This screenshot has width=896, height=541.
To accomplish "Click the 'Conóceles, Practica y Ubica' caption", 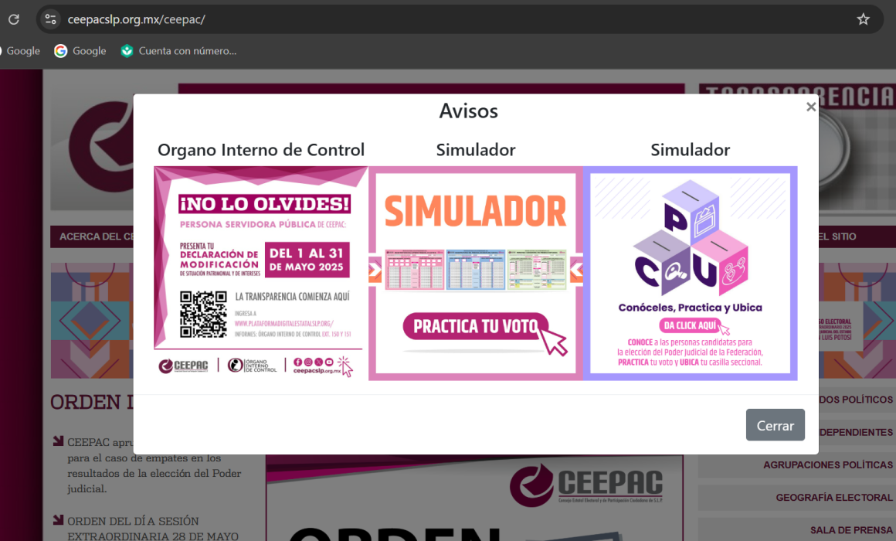I will [691, 307].
